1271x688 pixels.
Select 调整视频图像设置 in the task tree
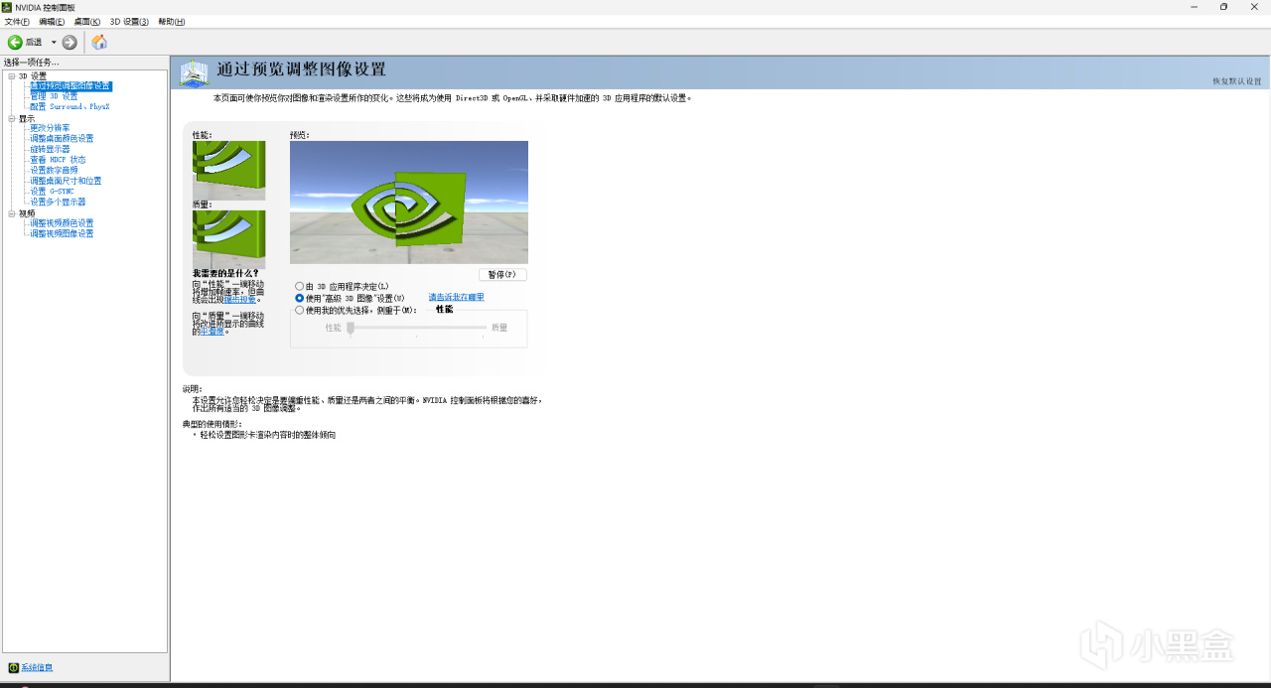62,233
